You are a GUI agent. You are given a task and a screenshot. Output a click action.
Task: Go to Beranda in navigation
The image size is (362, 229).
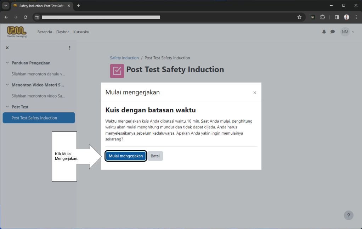pos(45,32)
